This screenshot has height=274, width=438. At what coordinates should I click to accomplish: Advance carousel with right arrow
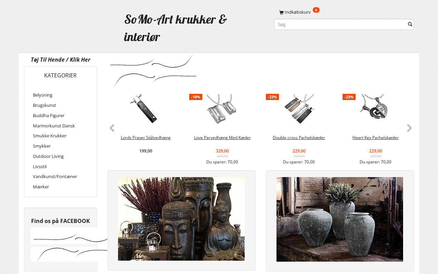click(x=409, y=128)
